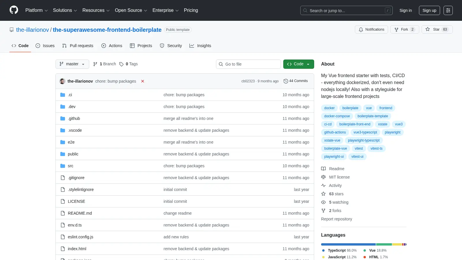Click the Notifications button
Screen dimensions: 462x260
tap(371, 29)
